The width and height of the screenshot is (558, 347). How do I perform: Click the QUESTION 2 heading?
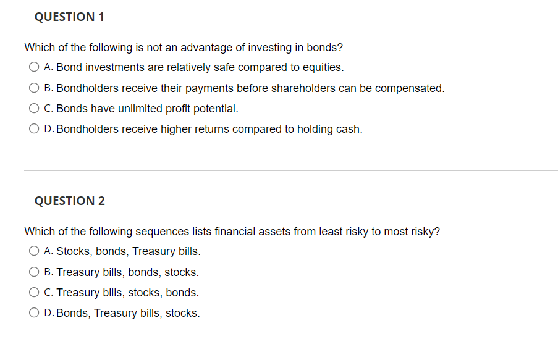[x=69, y=201]
